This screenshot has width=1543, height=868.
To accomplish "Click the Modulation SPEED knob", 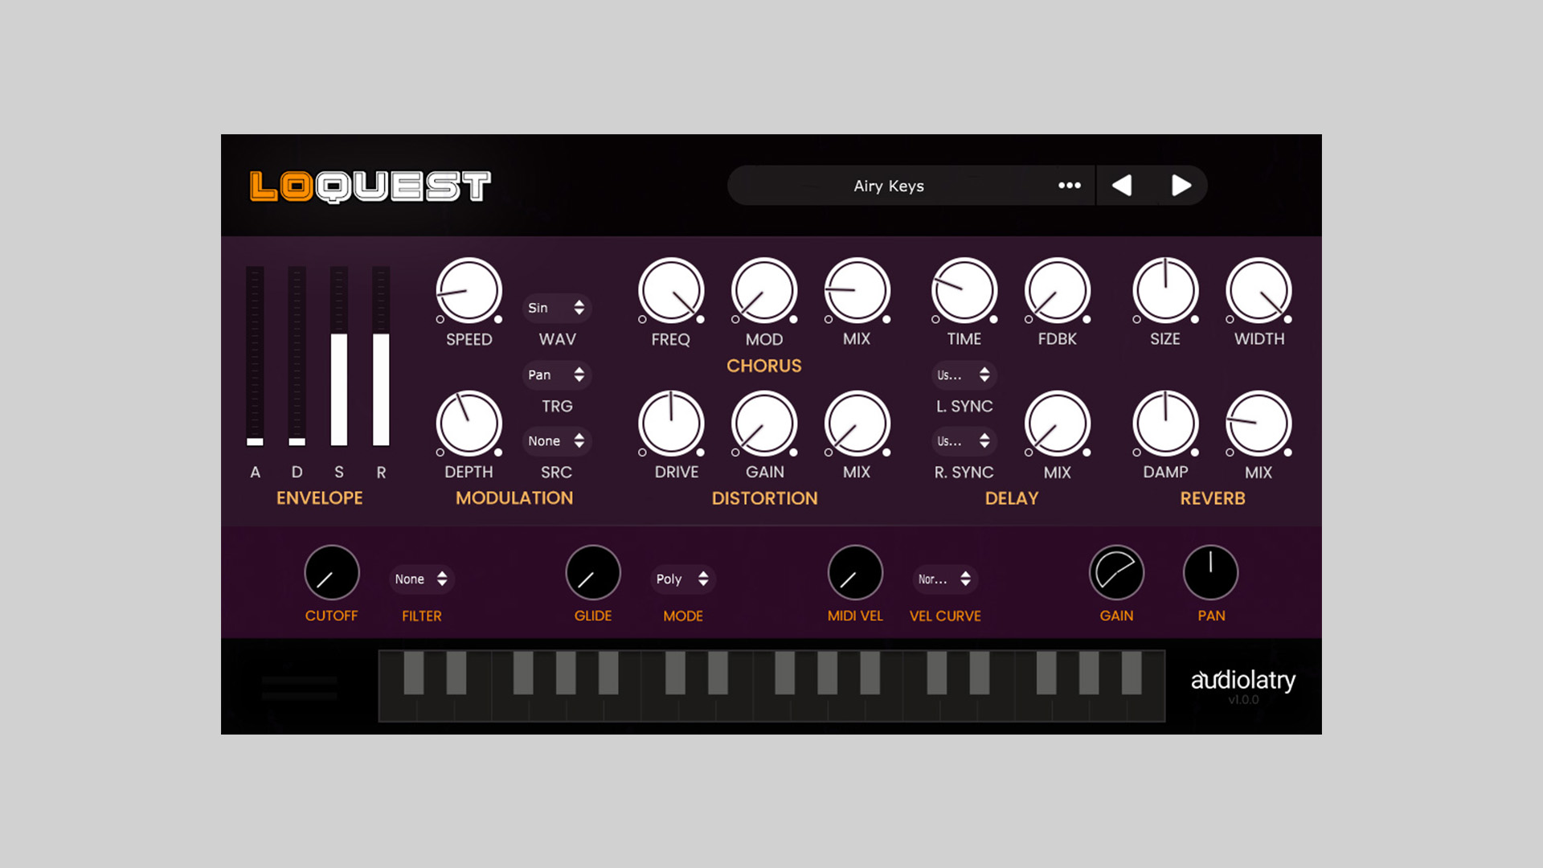I will (469, 290).
